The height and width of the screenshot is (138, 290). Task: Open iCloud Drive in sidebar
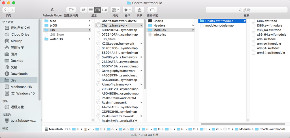pos(21,34)
